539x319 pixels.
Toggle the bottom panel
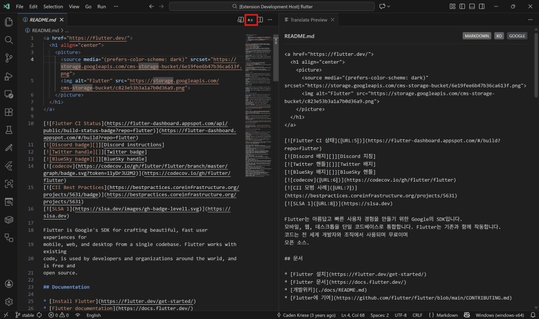[472, 6]
